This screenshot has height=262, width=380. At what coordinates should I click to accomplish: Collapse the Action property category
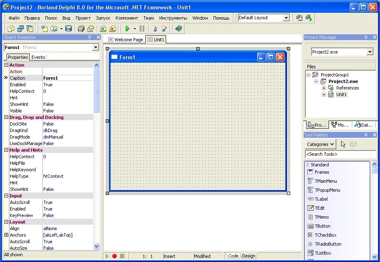tap(6, 65)
